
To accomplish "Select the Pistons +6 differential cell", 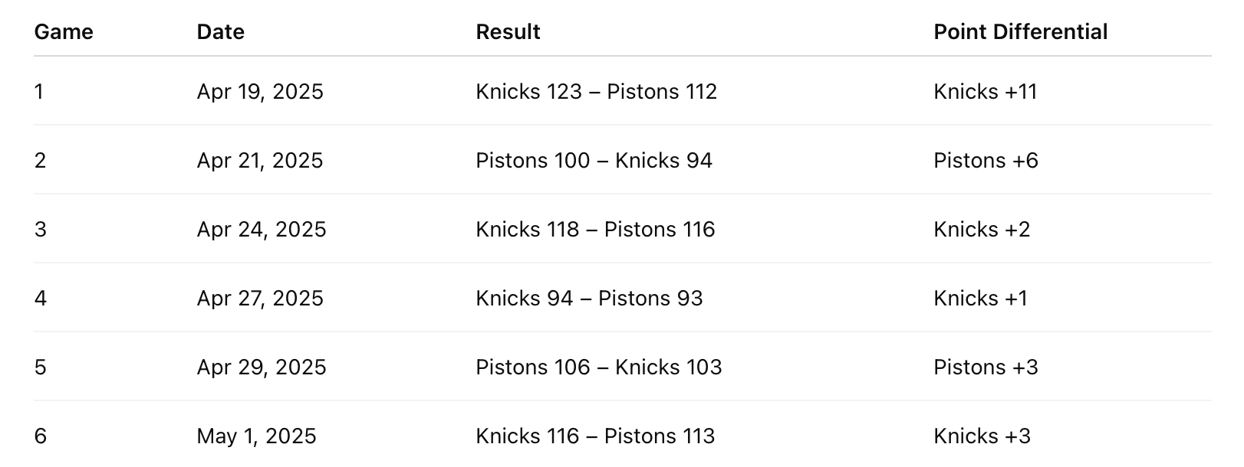I will [x=986, y=161].
